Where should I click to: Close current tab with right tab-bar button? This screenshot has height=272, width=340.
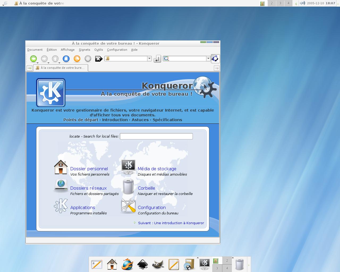point(217,68)
